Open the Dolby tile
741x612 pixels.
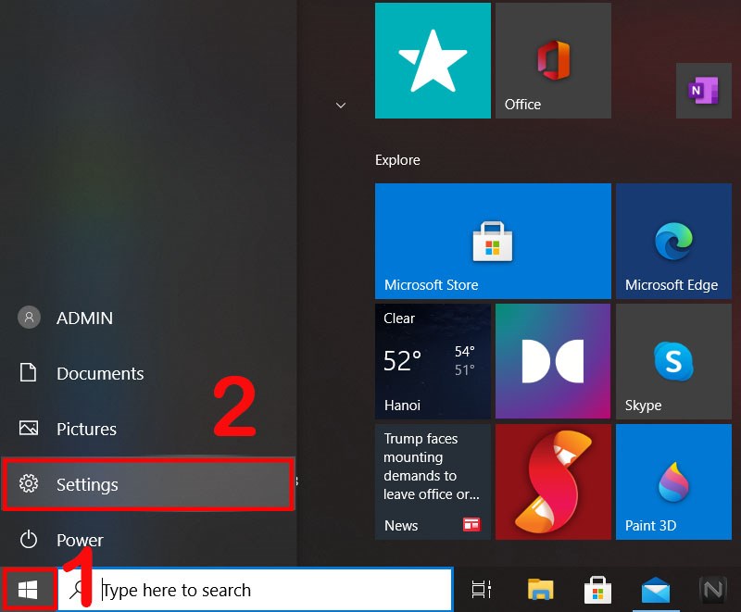click(553, 361)
